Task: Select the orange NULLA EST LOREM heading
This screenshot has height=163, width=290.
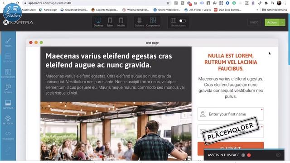Action: [231, 62]
